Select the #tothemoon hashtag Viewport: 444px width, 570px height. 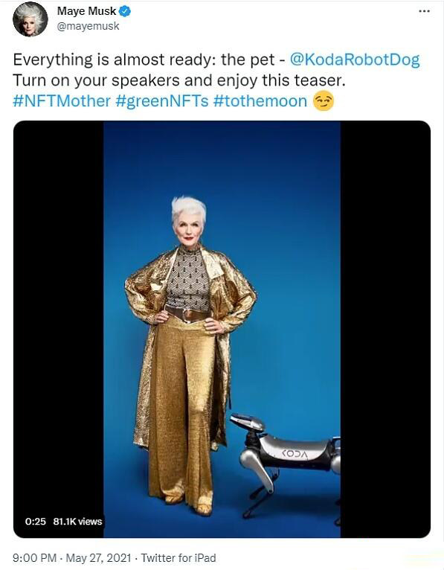tap(260, 101)
